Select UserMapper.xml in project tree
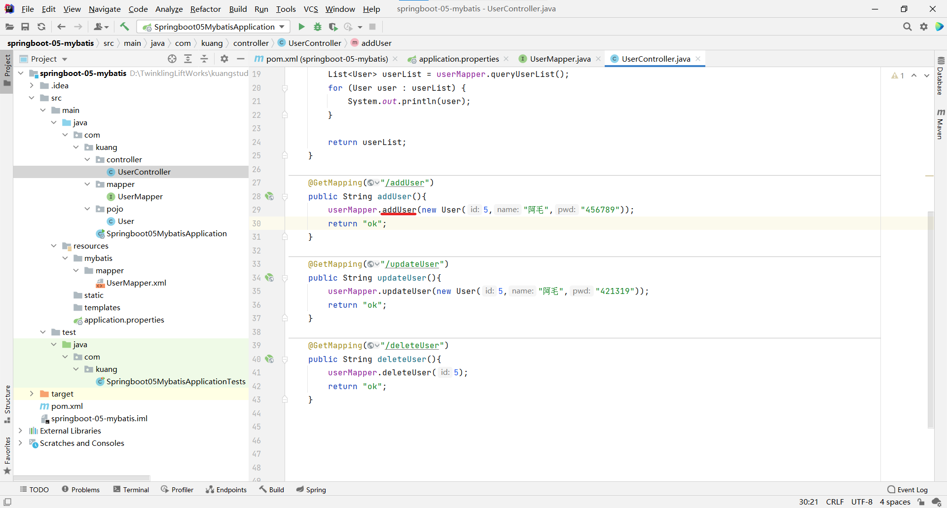 [x=136, y=283]
